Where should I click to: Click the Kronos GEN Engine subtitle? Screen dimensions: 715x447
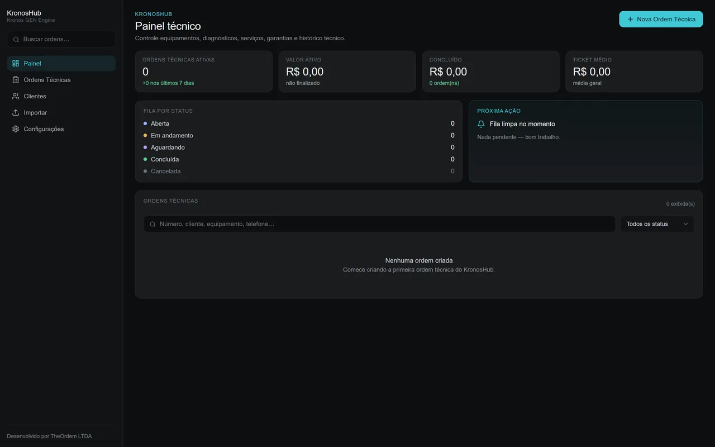tap(31, 21)
